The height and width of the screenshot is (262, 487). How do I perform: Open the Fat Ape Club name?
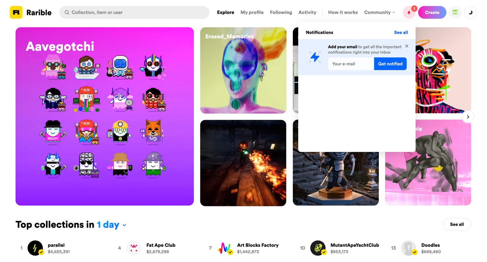tap(161, 245)
